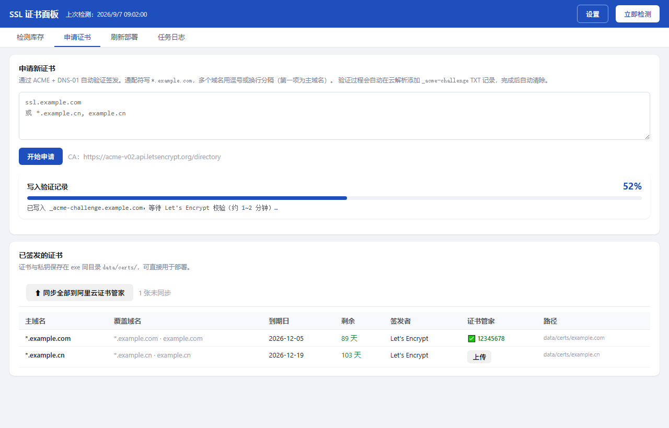Click Let's Encrypt issuer in *.example.cn row

[x=409, y=355]
